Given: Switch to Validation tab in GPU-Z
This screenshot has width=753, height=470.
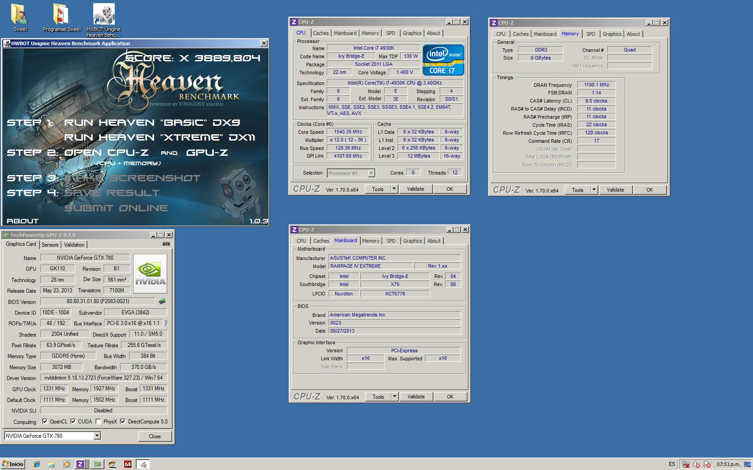Looking at the screenshot, I should click(x=74, y=245).
